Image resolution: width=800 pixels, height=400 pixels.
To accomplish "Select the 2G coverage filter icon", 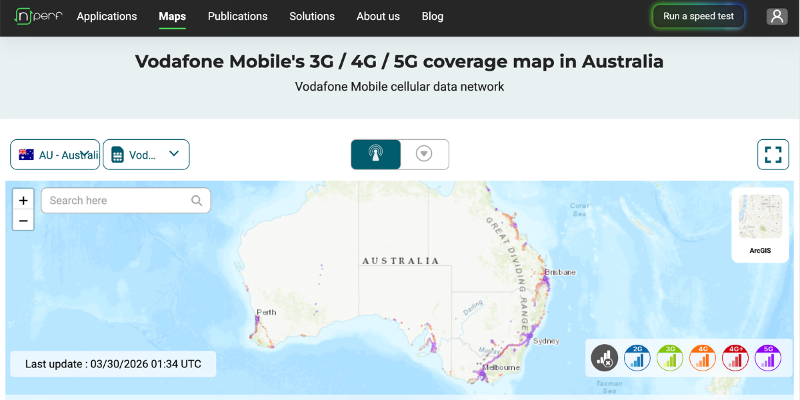I will tap(637, 358).
